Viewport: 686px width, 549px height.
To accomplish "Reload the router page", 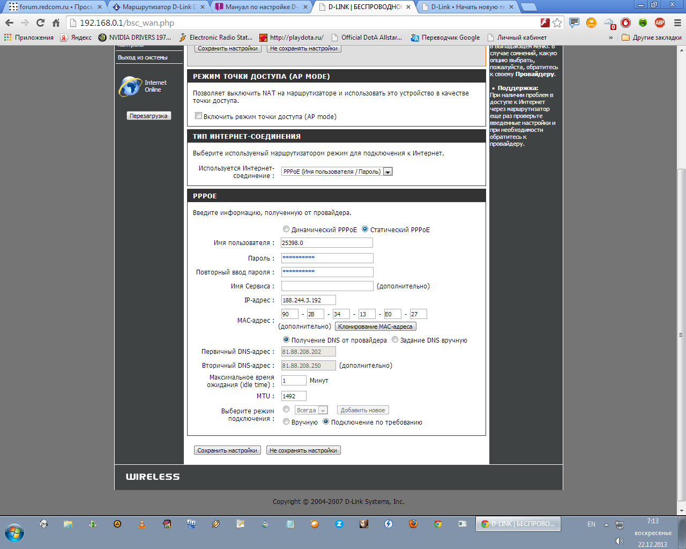I will 40,23.
